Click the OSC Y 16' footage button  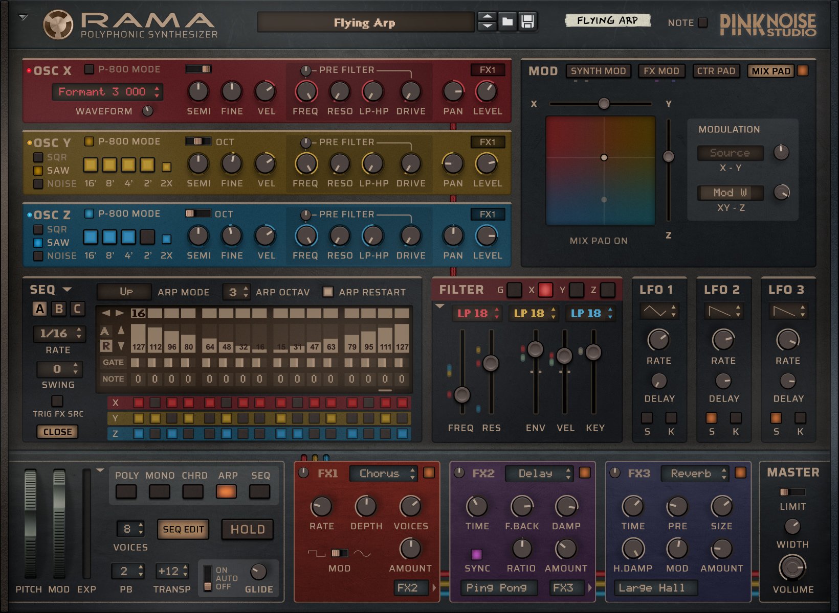point(91,164)
